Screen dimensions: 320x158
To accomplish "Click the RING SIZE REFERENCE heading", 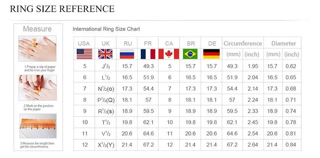I will (62, 9).
